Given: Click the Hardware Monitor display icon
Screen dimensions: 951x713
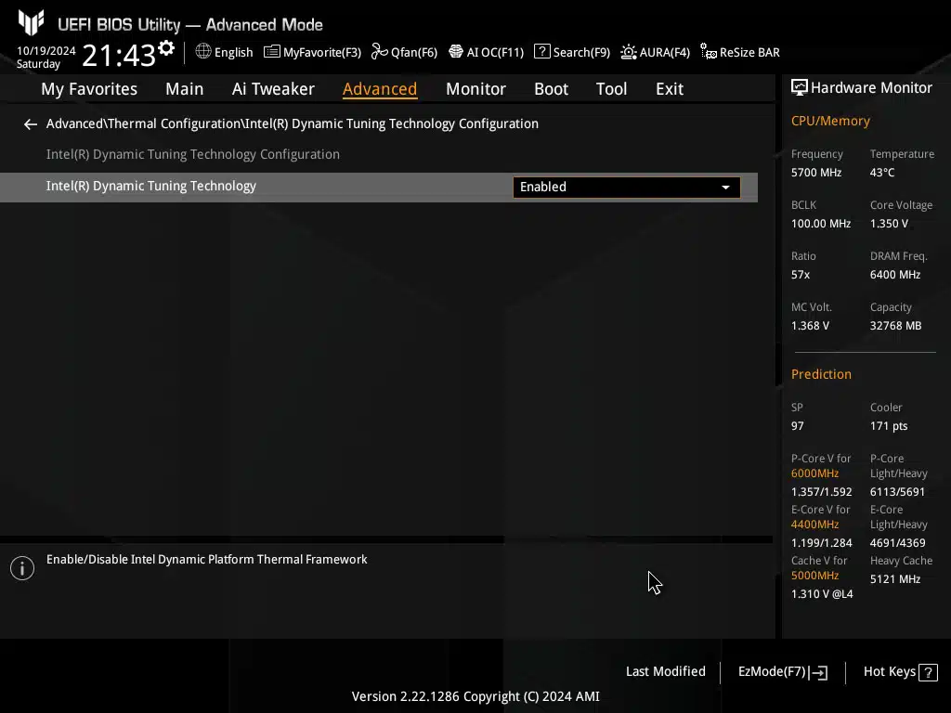Looking at the screenshot, I should pyautogui.click(x=800, y=88).
